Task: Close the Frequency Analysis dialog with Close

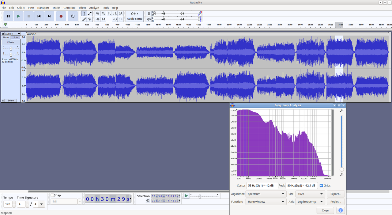Action: [325, 210]
